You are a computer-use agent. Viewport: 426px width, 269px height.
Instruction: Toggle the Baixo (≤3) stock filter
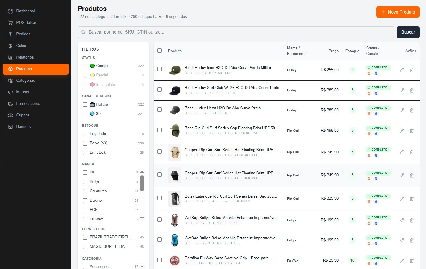(85, 143)
